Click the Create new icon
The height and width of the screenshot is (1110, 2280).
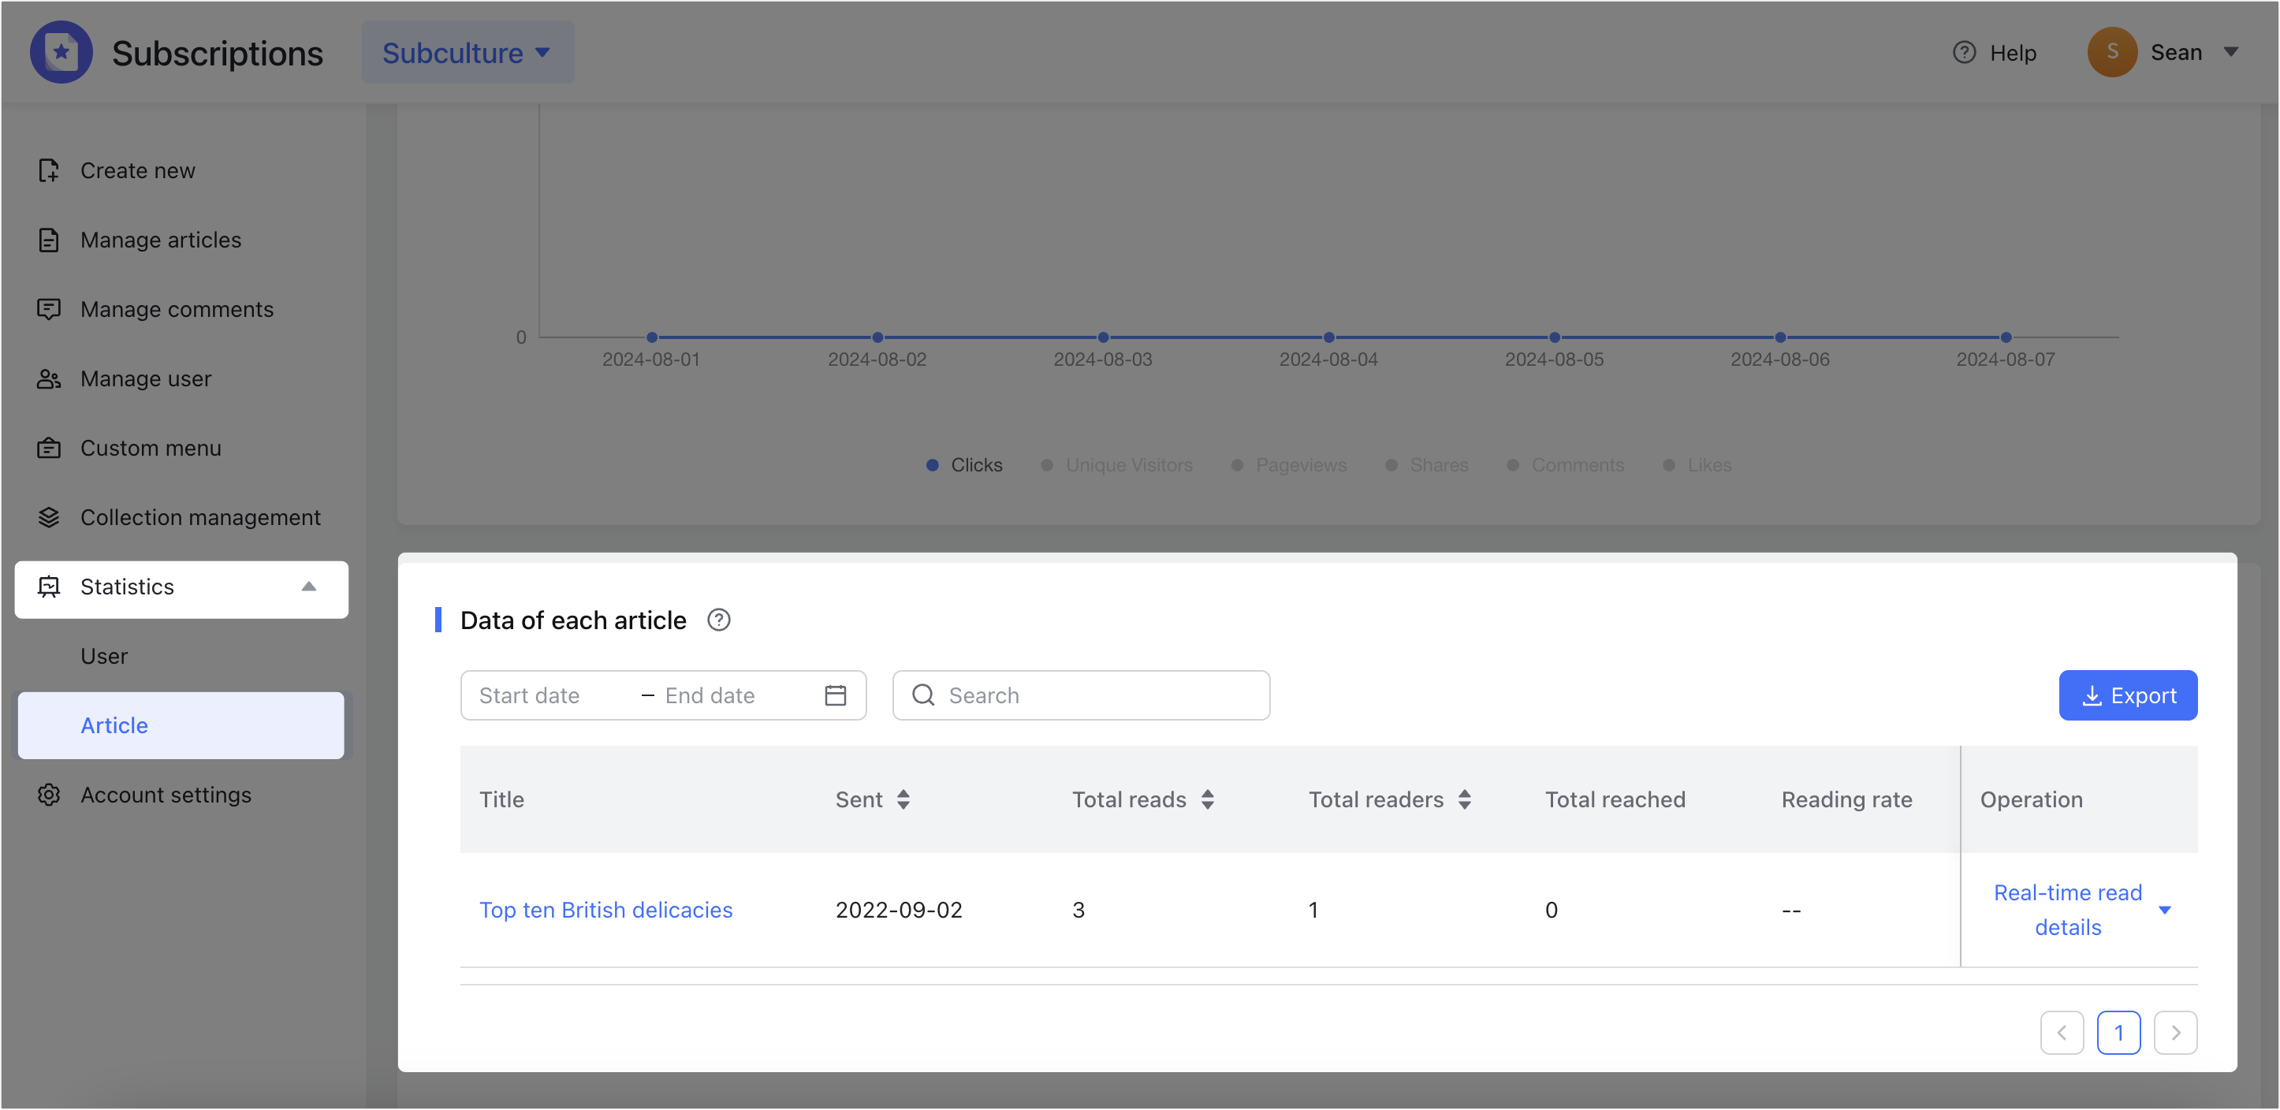(49, 170)
